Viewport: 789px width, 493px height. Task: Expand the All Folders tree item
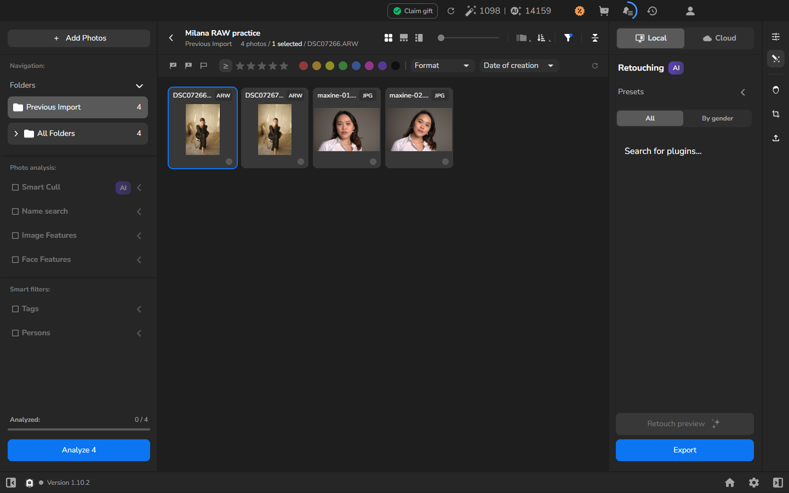tap(16, 134)
